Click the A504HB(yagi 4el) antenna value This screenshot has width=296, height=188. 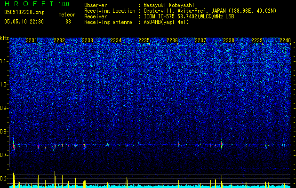tap(166, 22)
